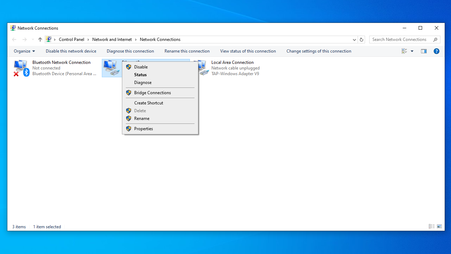Choose Bridge Connections from context menu

coord(152,93)
